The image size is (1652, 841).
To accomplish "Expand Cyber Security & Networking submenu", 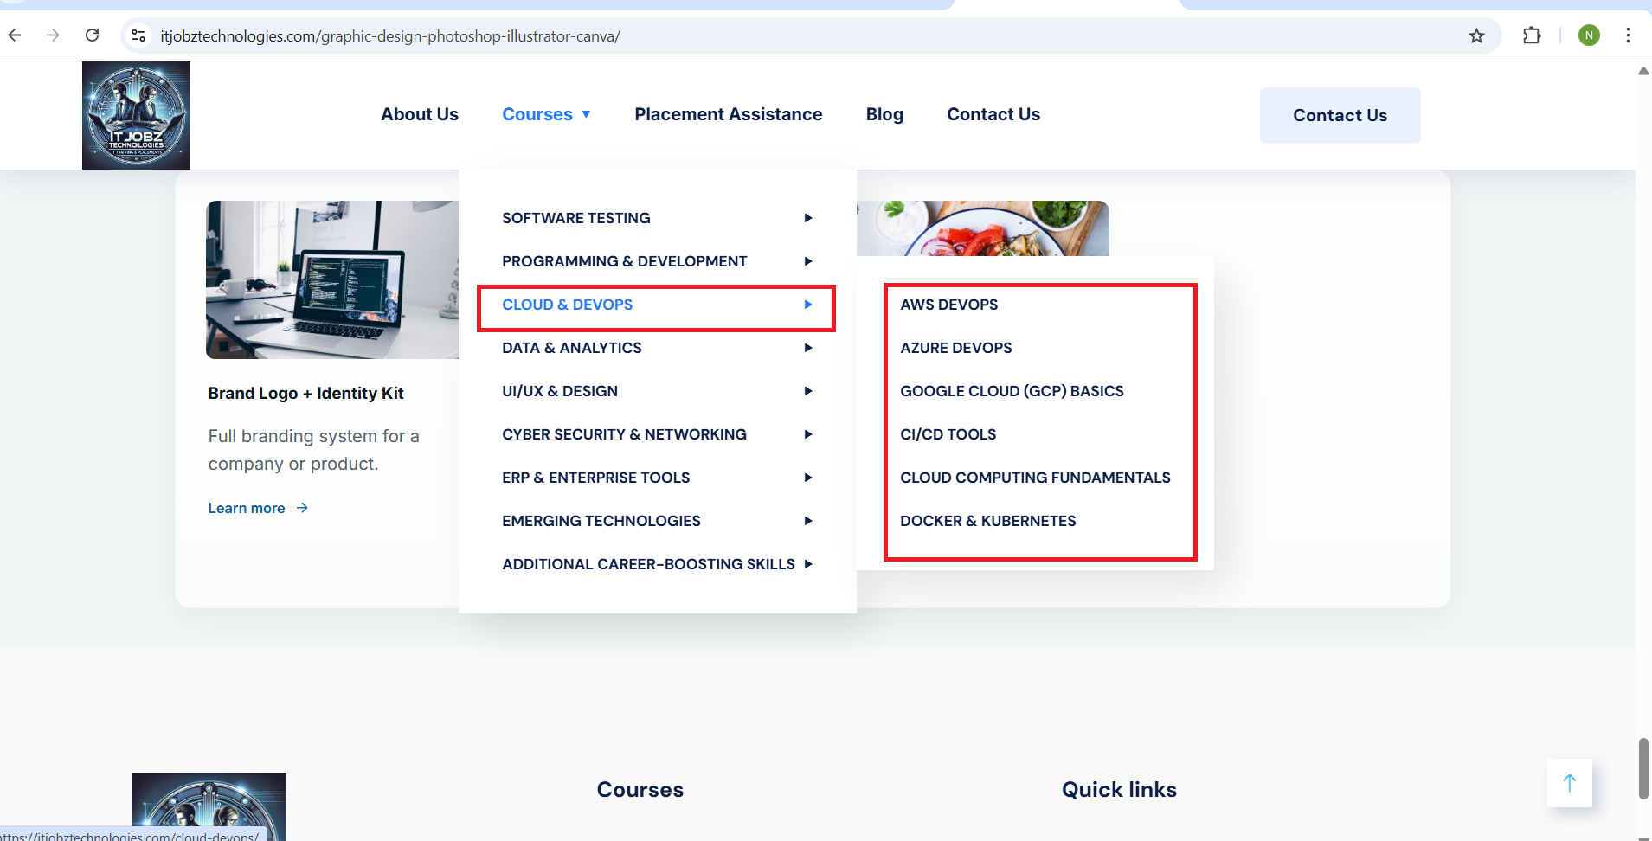I will point(624,434).
